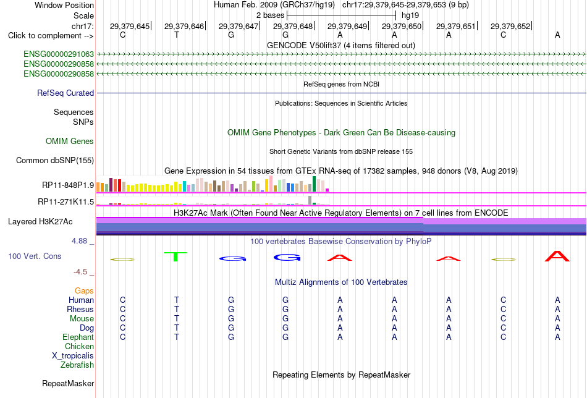Click the Gaps label in Multiz track

84,291
